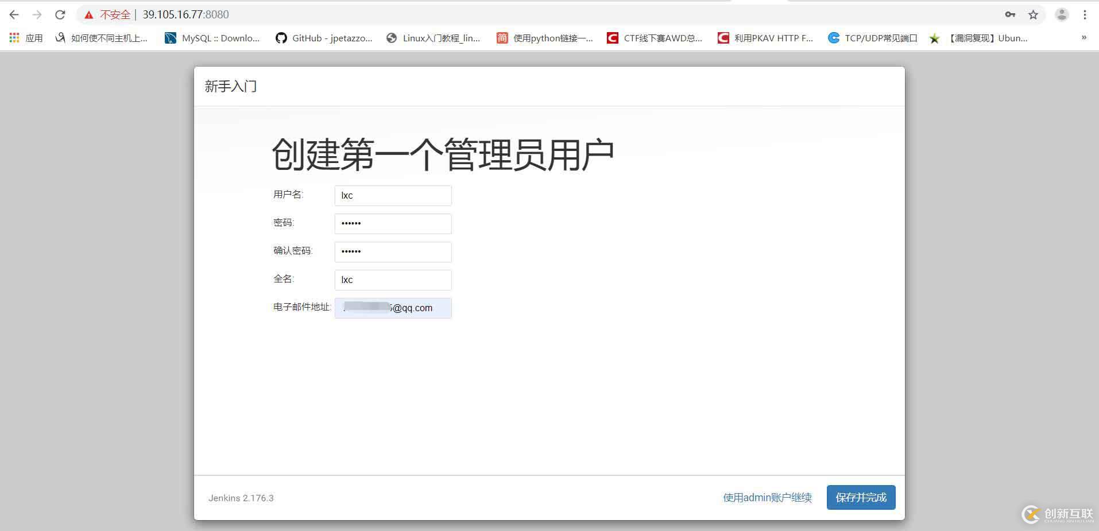Focus the 密码 password field
This screenshot has width=1099, height=531.
[x=393, y=224]
